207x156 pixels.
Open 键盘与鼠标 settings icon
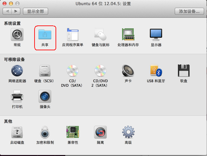(x=100, y=34)
